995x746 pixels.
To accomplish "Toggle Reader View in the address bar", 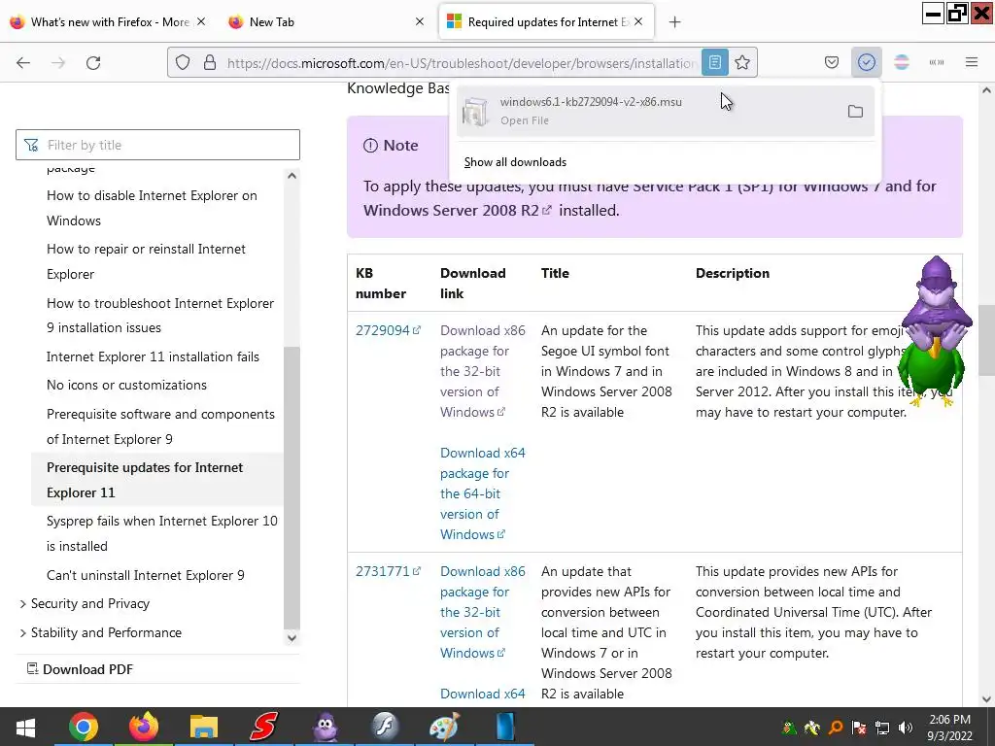I will (x=714, y=63).
